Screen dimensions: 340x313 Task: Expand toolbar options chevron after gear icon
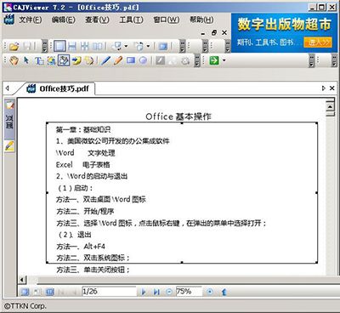pos(197,60)
